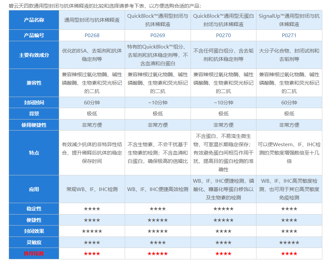Select the 主要有效成分 row header
This screenshot has width=330, height=265.
pyautogui.click(x=33, y=55)
